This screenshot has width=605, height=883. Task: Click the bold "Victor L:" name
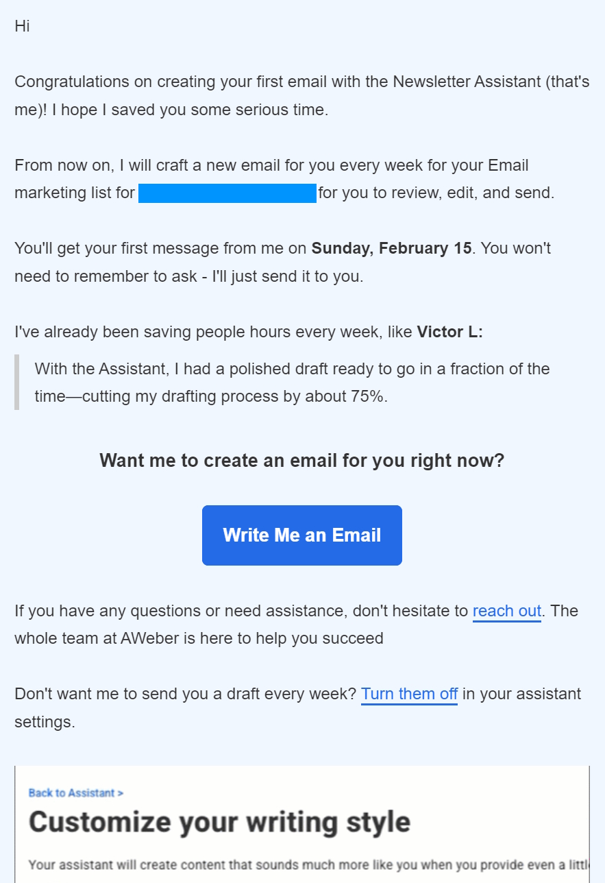448,332
